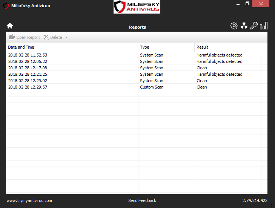
Task: Sort by Result column header
Action: (x=228, y=47)
